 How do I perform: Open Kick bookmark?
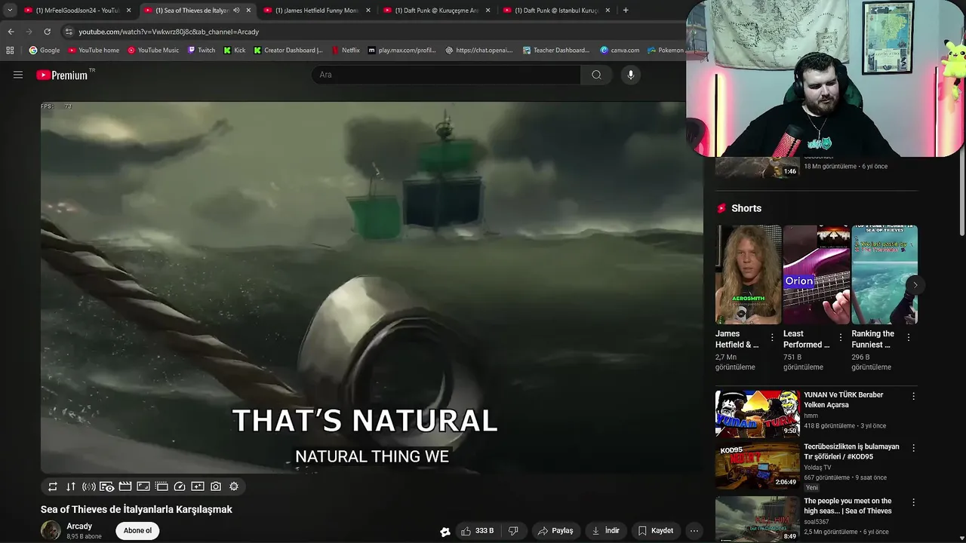(x=235, y=51)
